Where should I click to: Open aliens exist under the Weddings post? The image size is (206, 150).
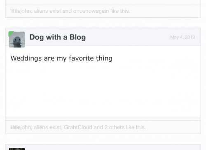47,127
